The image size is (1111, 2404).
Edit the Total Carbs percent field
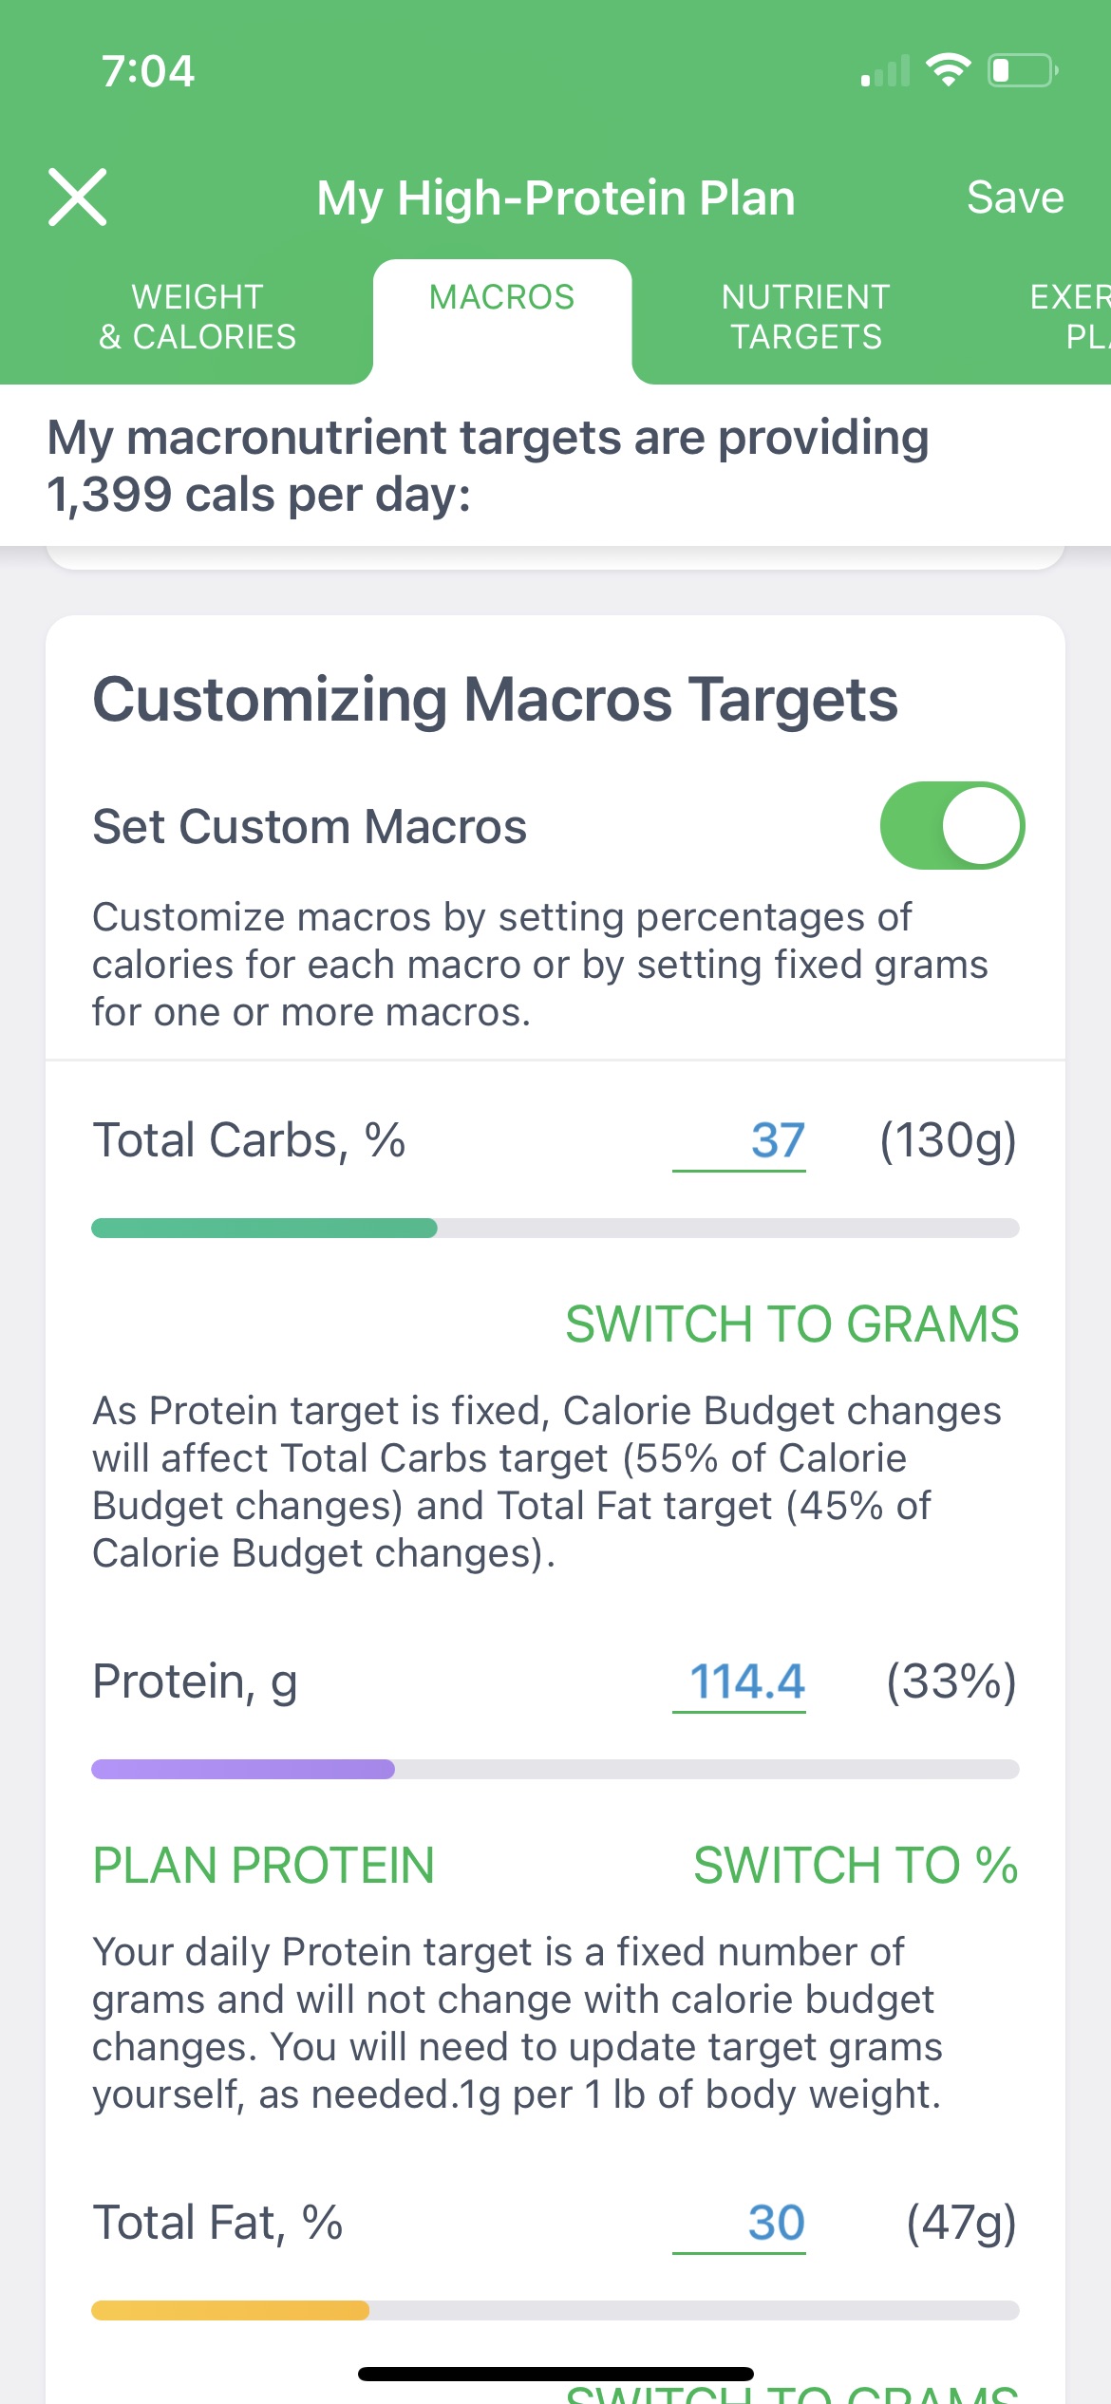(741, 1140)
